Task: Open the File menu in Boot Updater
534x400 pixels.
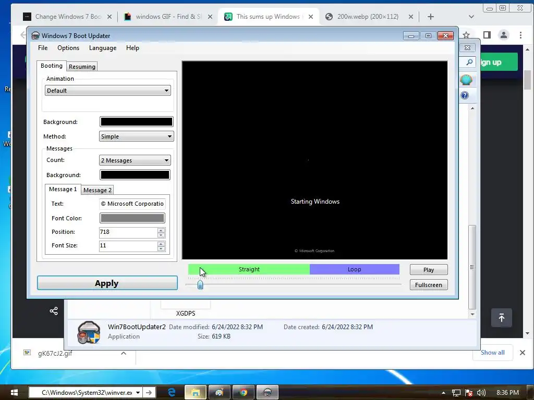Action: tap(43, 48)
